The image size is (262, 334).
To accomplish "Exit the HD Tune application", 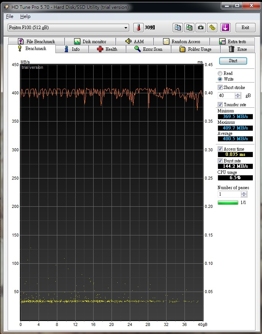I will pos(245,28).
